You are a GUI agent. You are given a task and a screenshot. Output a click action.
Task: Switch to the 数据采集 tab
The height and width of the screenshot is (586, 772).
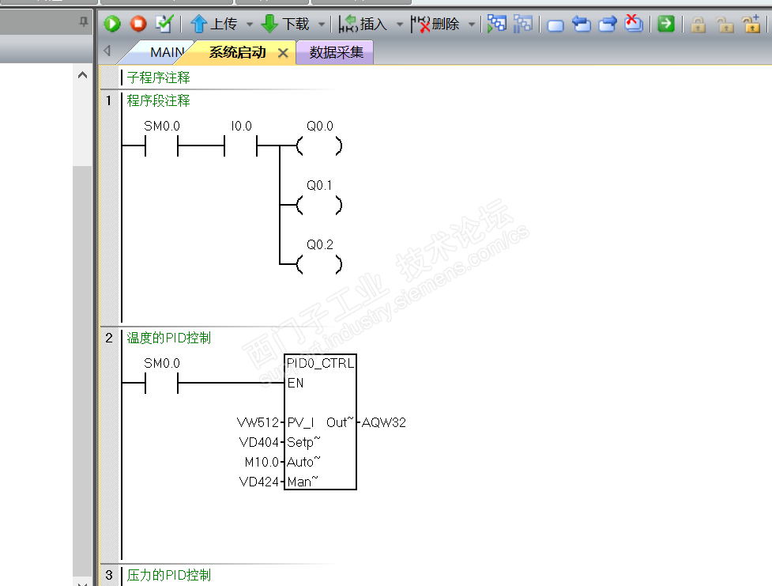[337, 52]
